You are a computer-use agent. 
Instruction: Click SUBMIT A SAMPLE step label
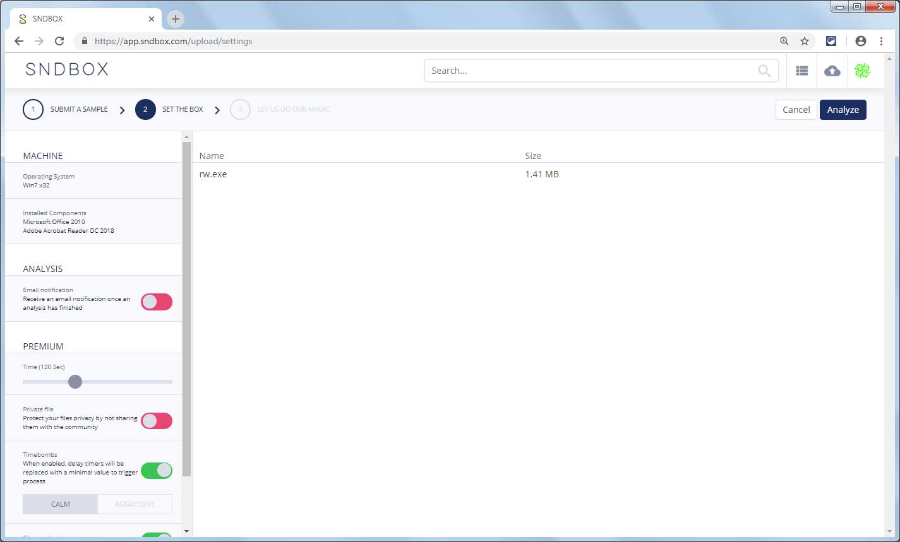pyautogui.click(x=79, y=109)
